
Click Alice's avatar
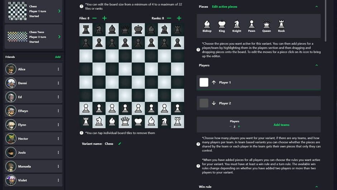pos(11,69)
